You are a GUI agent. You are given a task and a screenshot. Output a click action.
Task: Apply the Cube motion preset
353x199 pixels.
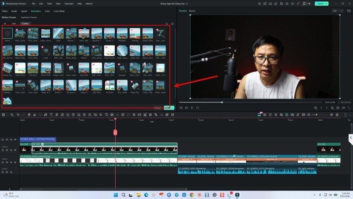pos(45,51)
